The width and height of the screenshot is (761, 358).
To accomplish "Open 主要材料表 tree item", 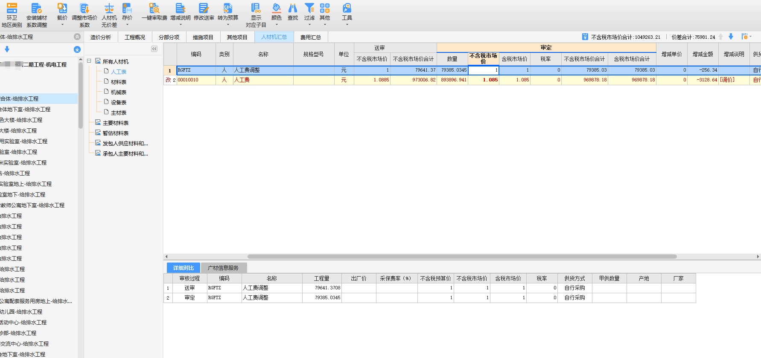I will (116, 123).
